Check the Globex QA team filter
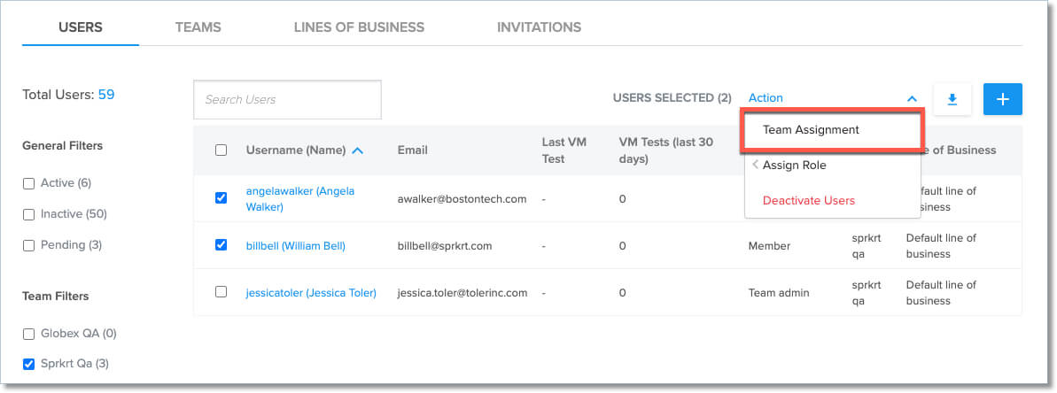1057x393 pixels. (x=29, y=334)
